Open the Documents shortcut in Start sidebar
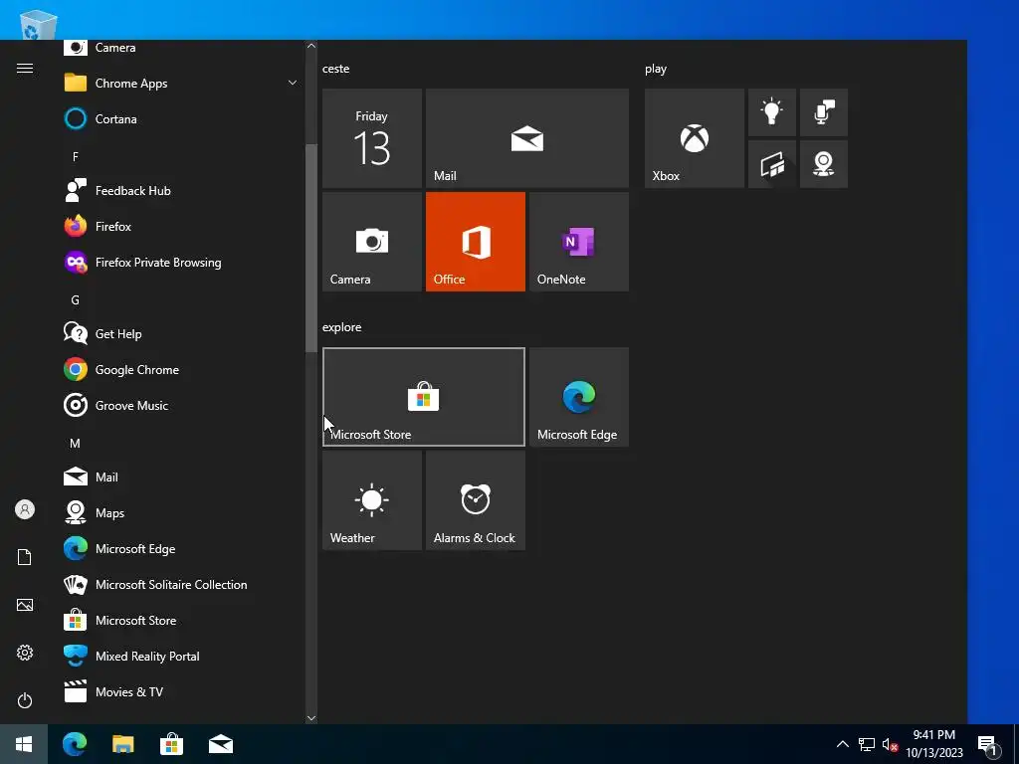 coord(25,557)
